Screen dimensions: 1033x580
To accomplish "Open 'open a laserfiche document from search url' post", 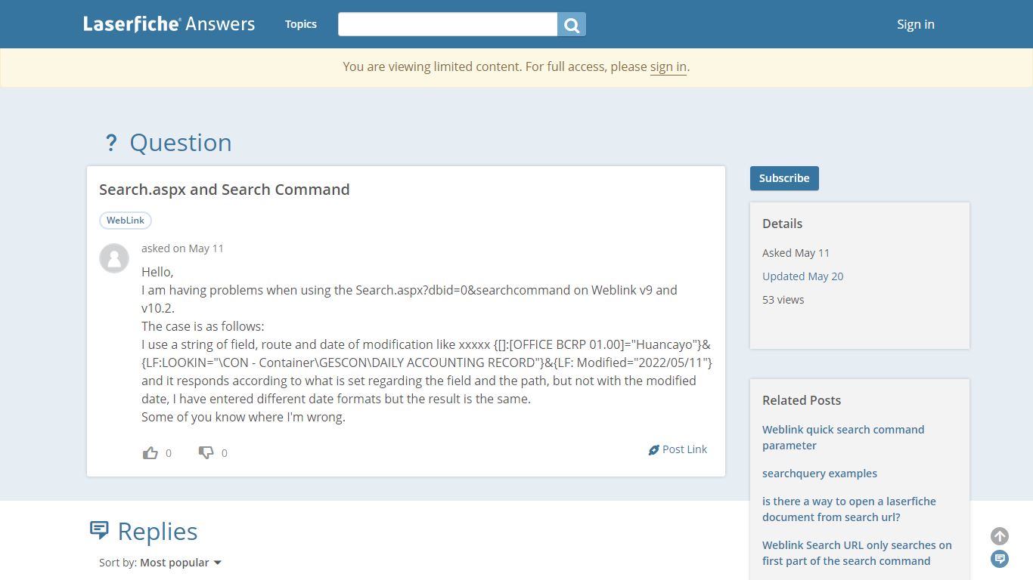I will click(x=849, y=509).
